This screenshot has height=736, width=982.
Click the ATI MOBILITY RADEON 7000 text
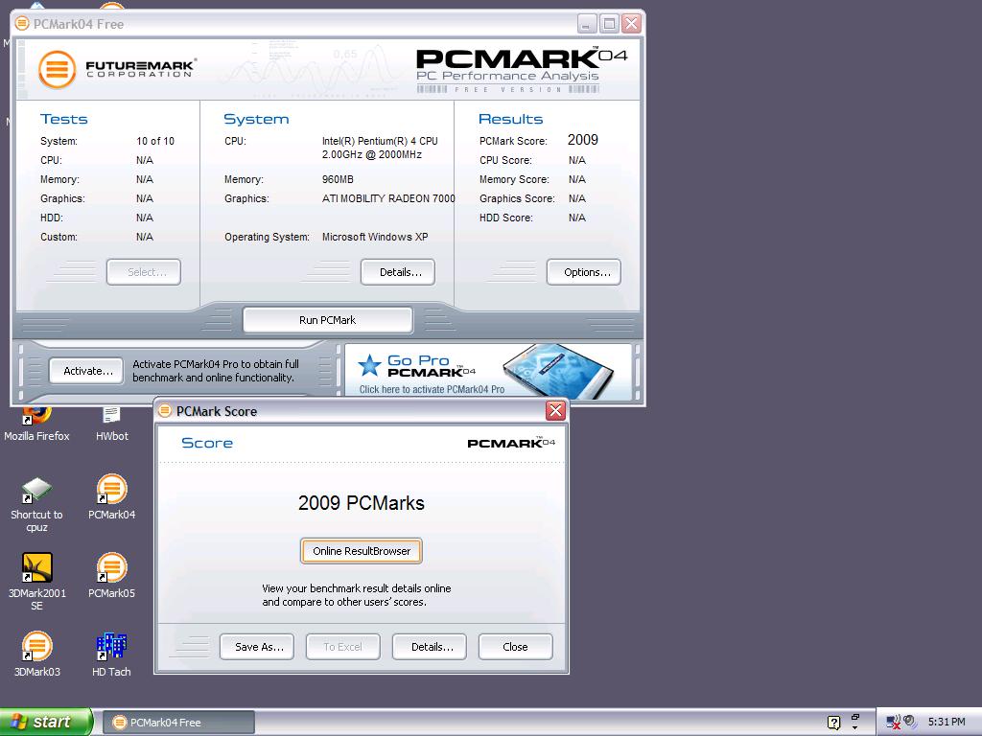[x=388, y=198]
